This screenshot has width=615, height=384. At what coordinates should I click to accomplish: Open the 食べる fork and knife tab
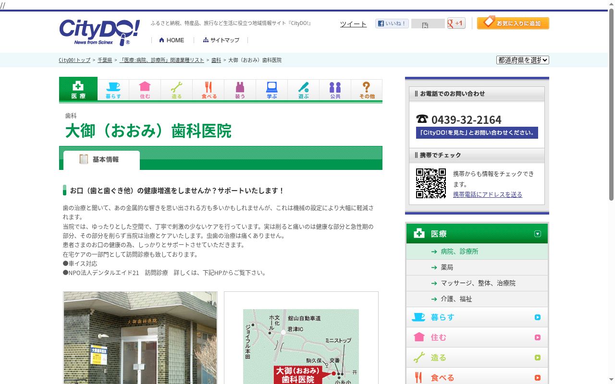click(x=209, y=90)
